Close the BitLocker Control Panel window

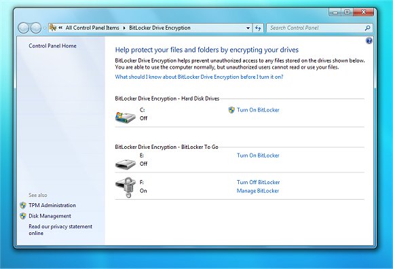point(364,12)
